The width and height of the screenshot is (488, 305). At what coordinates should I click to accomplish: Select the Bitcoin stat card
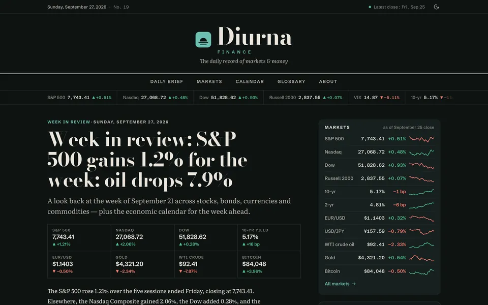269,264
